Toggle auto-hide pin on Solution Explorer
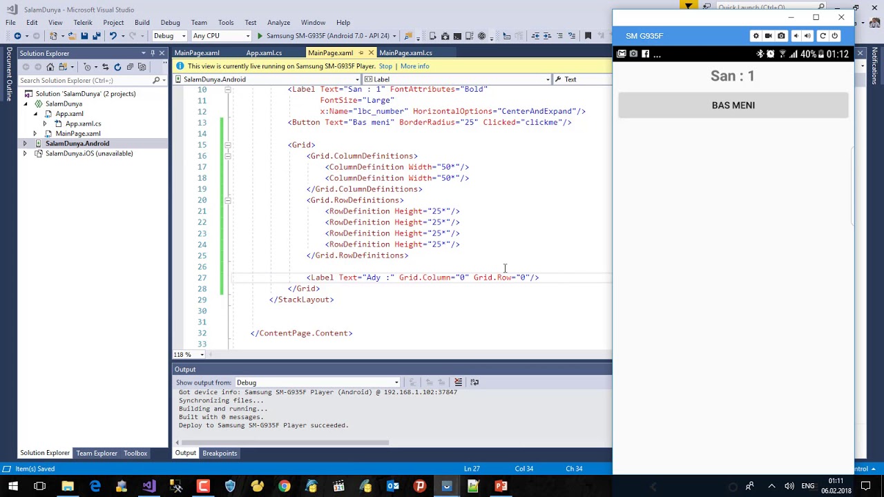The image size is (884, 497). coord(153,53)
